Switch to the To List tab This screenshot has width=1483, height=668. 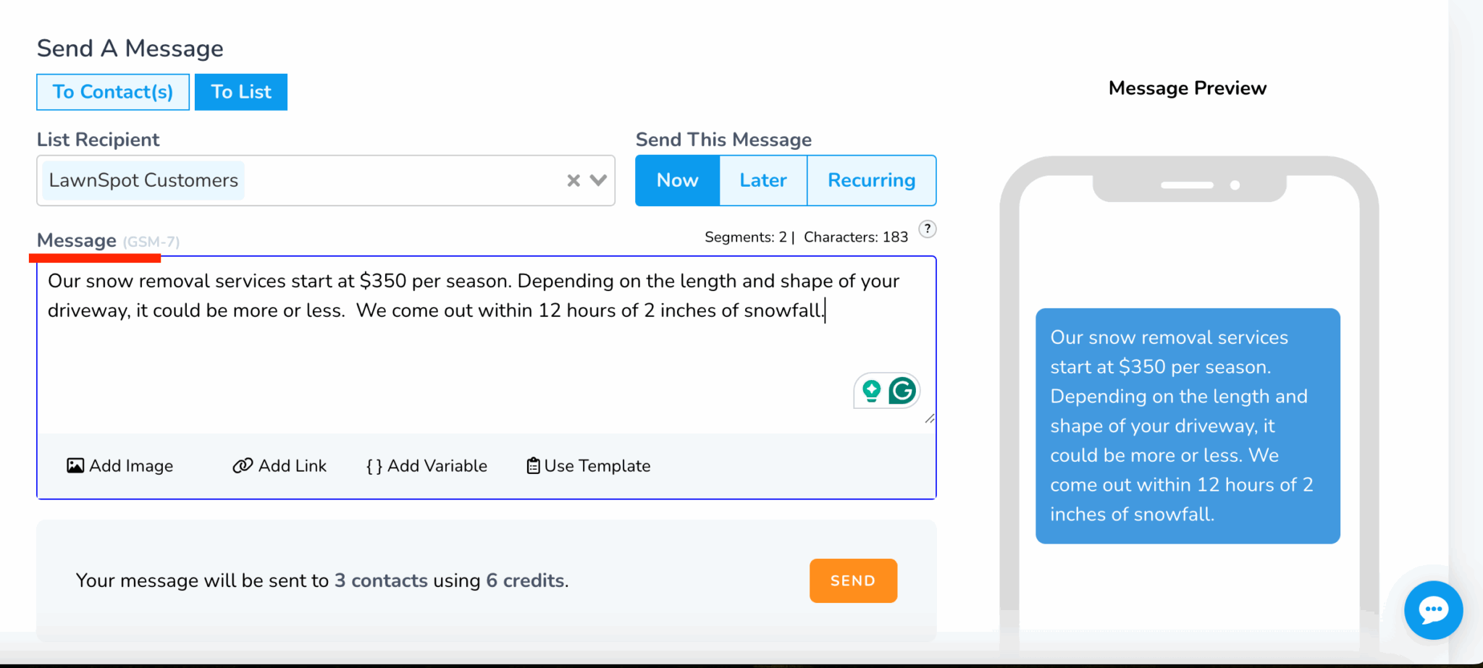241,92
